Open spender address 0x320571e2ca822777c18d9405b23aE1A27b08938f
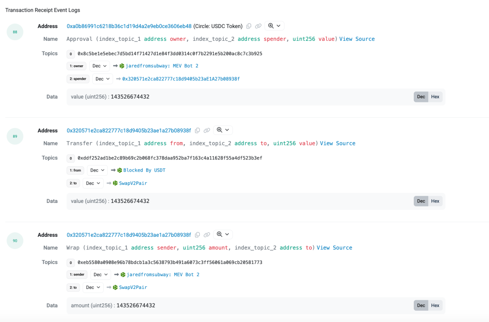Image resolution: width=489 pixels, height=322 pixels. [181, 79]
